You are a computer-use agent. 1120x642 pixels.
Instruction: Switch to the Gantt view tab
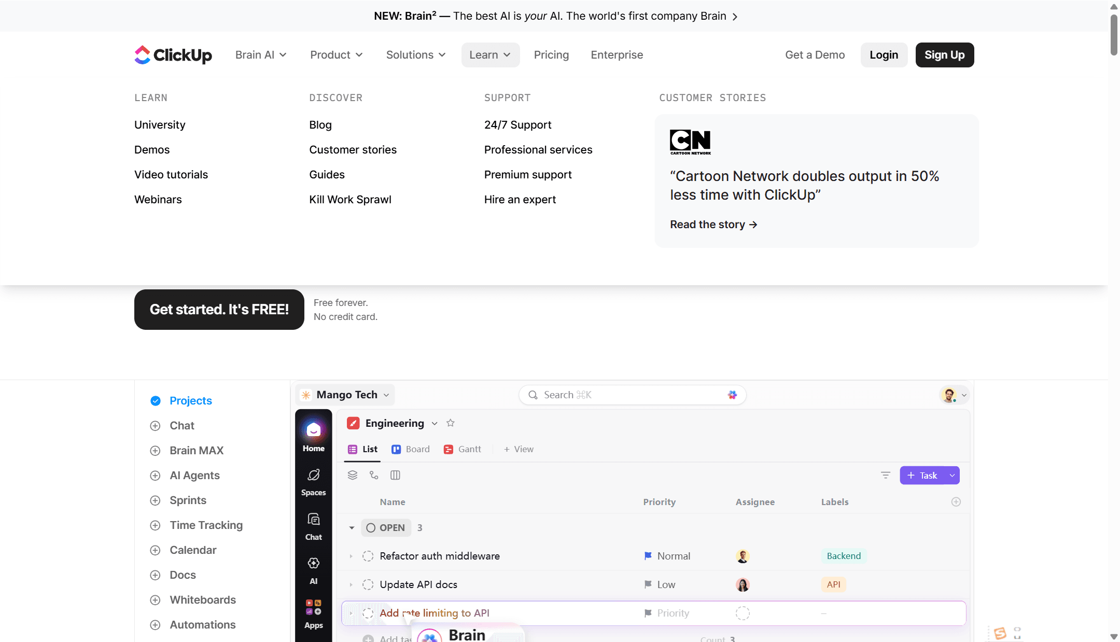point(463,449)
